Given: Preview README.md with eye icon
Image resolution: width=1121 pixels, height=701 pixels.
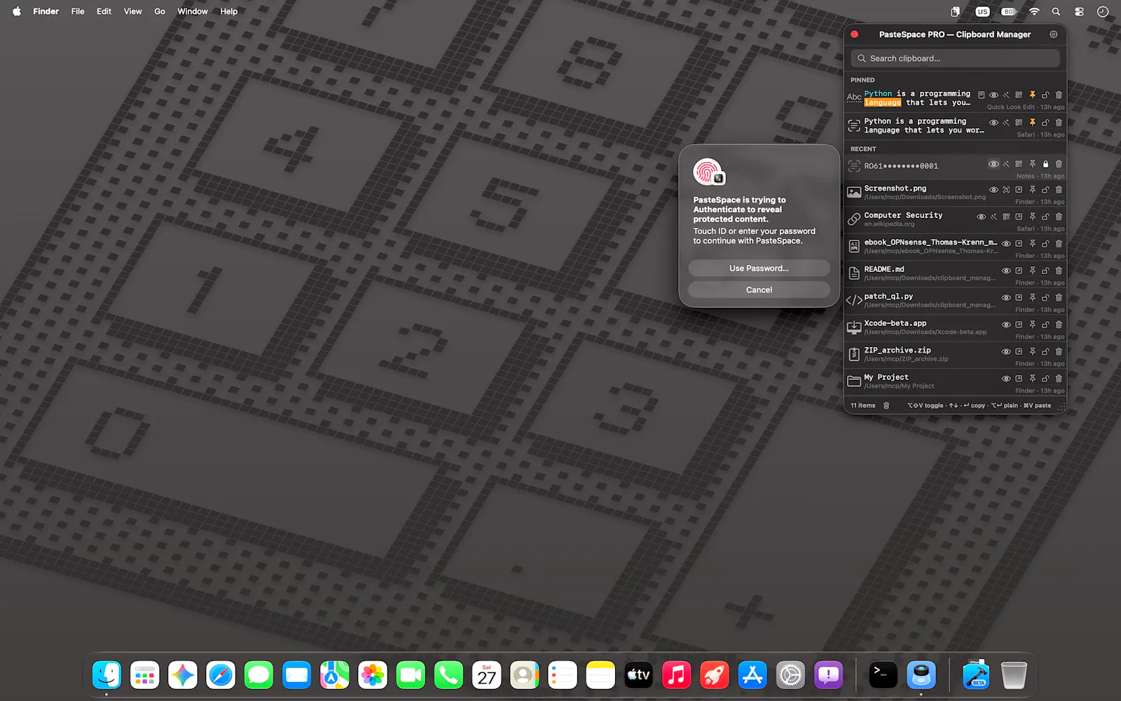Looking at the screenshot, I should pos(1006,271).
